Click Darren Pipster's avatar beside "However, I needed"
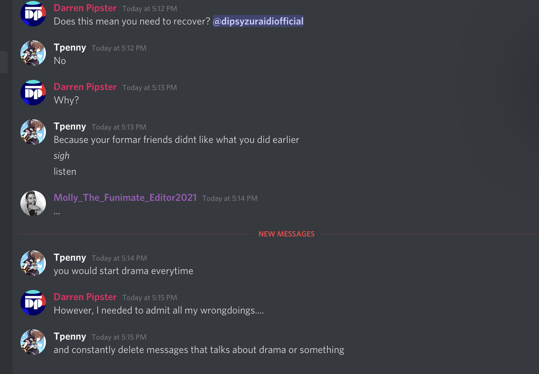 pos(33,303)
